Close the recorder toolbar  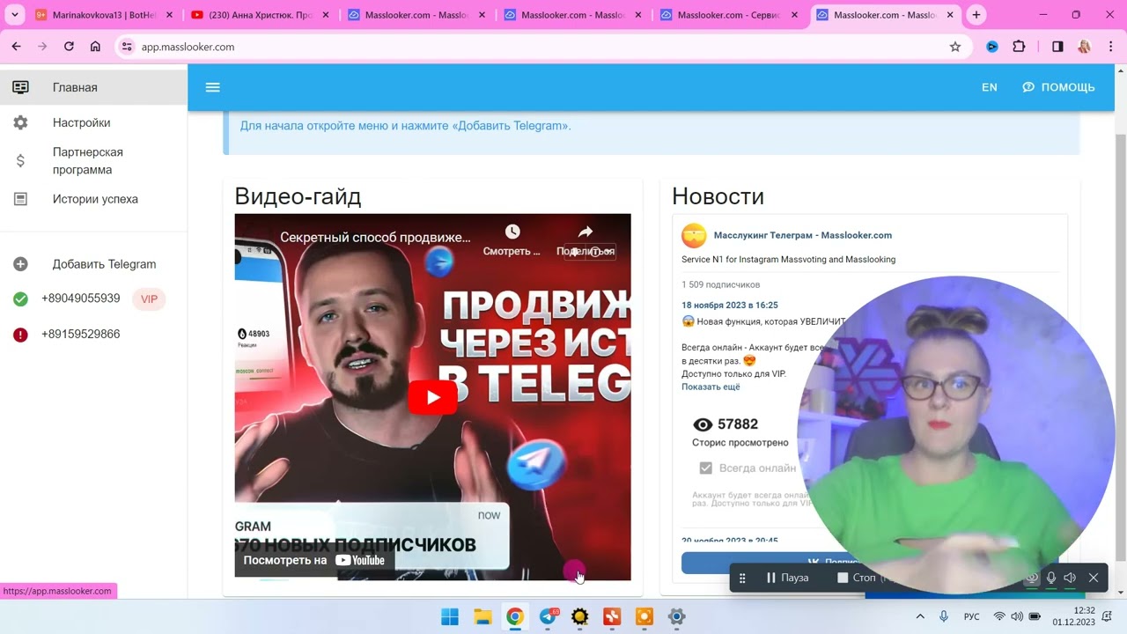coord(1094,578)
